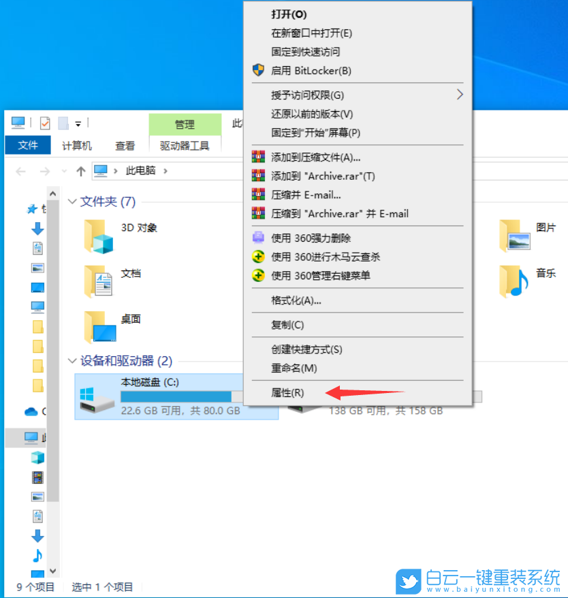Click the 360木马云查杀 globe icon

point(259,257)
